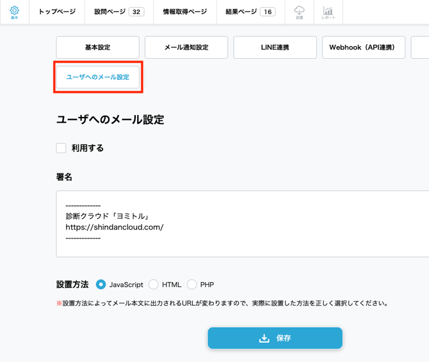Open Webhook (API連携) settings

coord(364,47)
